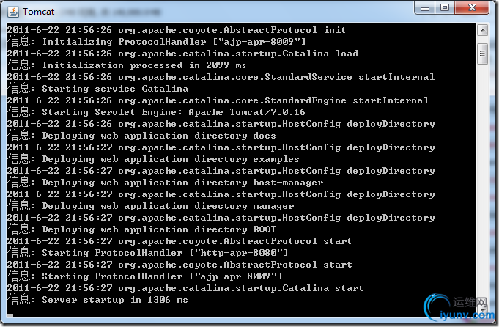Click the "directory manager" deployment line
The width and height of the screenshot is (499, 327).
150,206
